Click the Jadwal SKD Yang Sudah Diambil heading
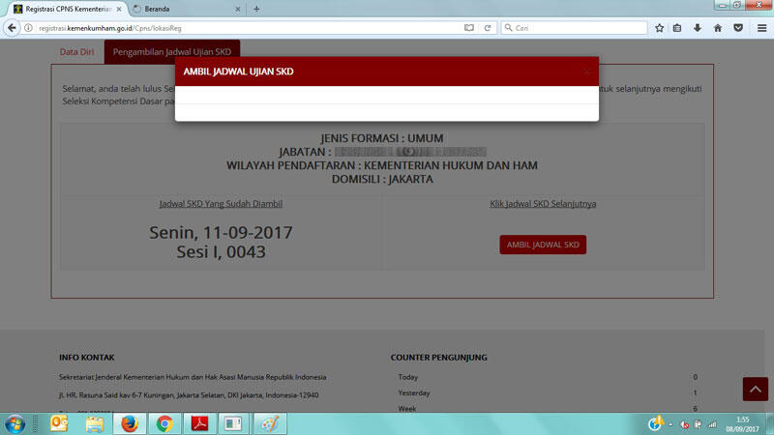 221,204
